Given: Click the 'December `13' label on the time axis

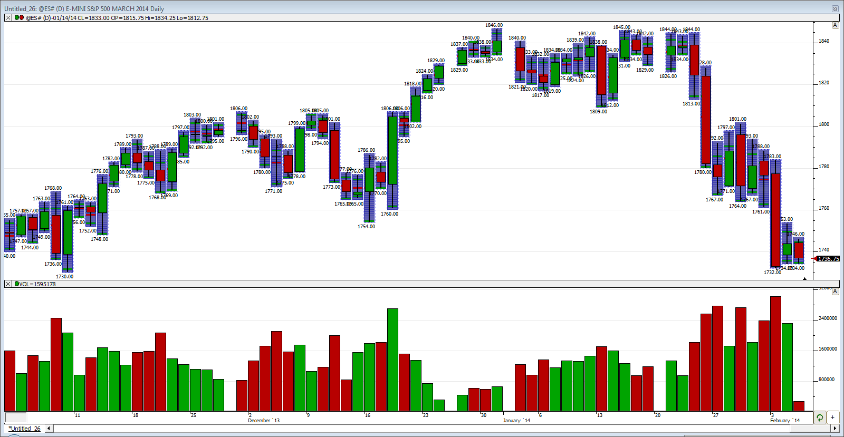Looking at the screenshot, I should [264, 421].
